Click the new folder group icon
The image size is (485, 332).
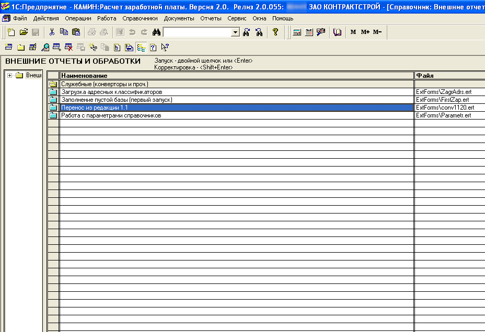click(21, 48)
